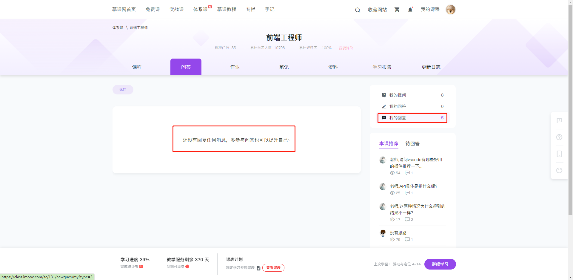This screenshot has width=573, height=280.
Task: Open 体系课 in top nav
Action: coord(201,10)
